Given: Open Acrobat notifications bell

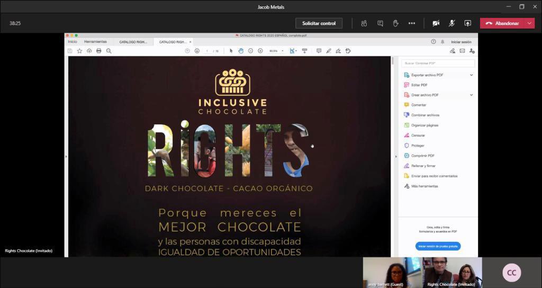Looking at the screenshot, I should pyautogui.click(x=442, y=41).
